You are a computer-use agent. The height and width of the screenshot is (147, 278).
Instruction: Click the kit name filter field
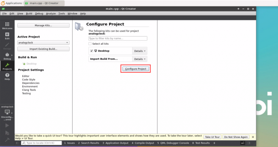118,39
